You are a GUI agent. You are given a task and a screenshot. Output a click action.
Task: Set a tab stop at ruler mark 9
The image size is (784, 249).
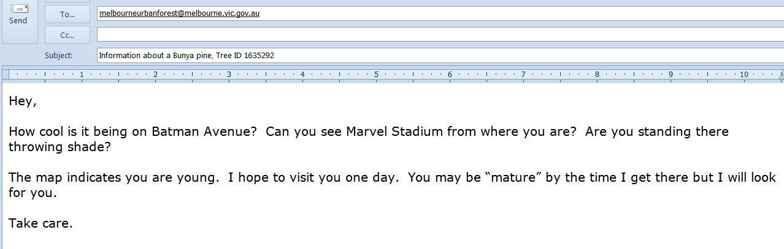(671, 75)
